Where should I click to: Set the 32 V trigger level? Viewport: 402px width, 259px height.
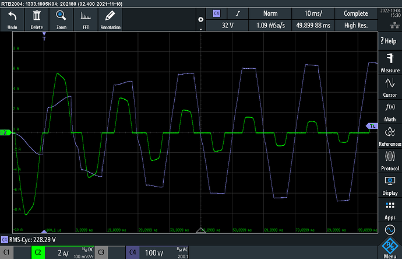click(227, 25)
